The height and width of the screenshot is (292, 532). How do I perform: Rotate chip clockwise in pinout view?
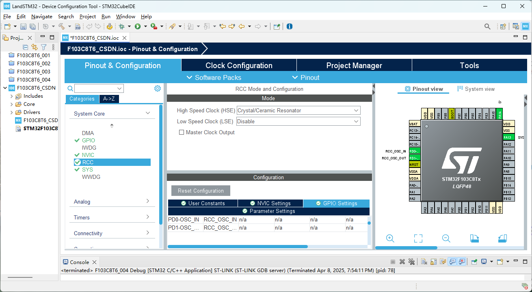474,238
